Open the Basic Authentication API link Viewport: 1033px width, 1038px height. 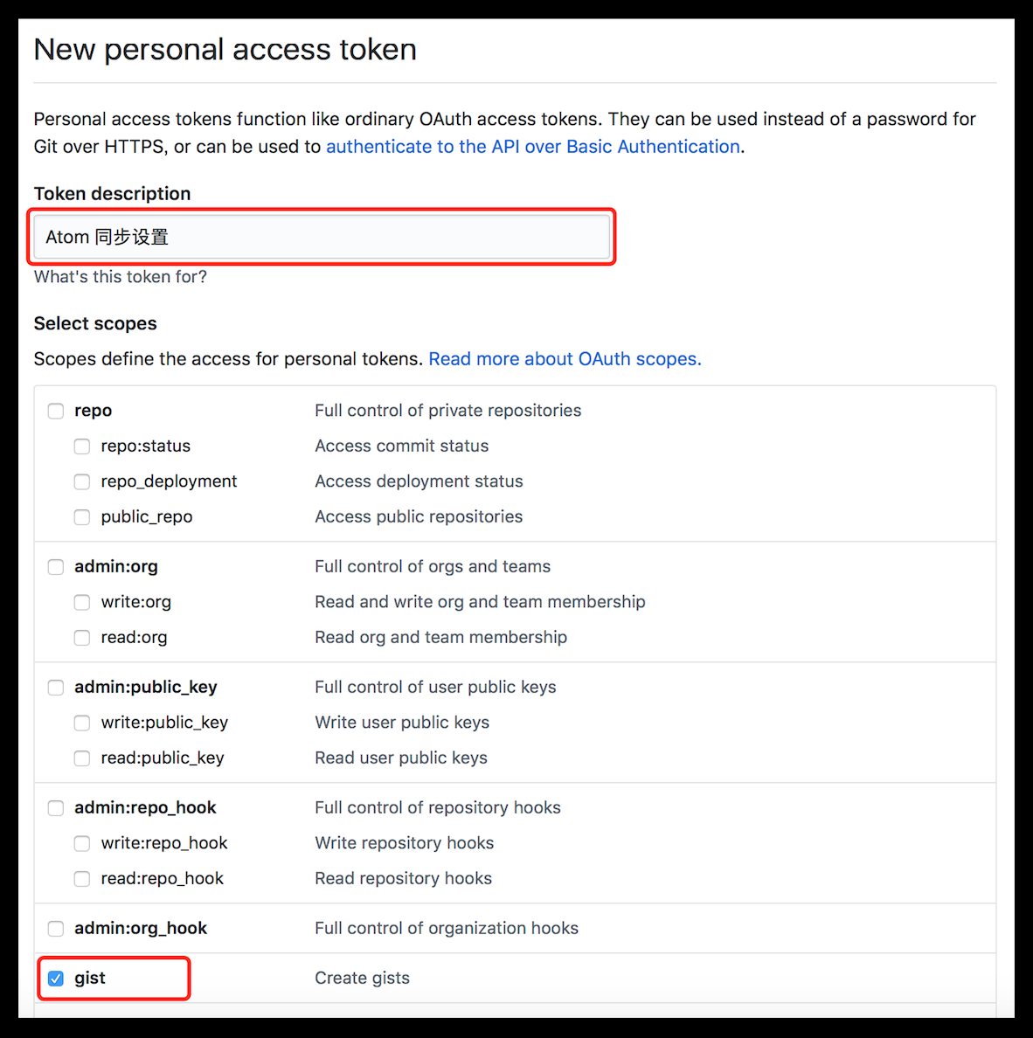coord(533,147)
